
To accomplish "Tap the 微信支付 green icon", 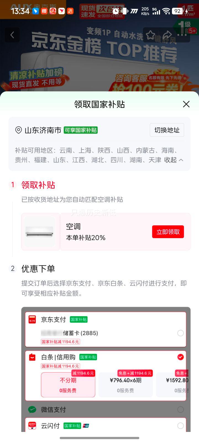I will (x=32, y=409).
